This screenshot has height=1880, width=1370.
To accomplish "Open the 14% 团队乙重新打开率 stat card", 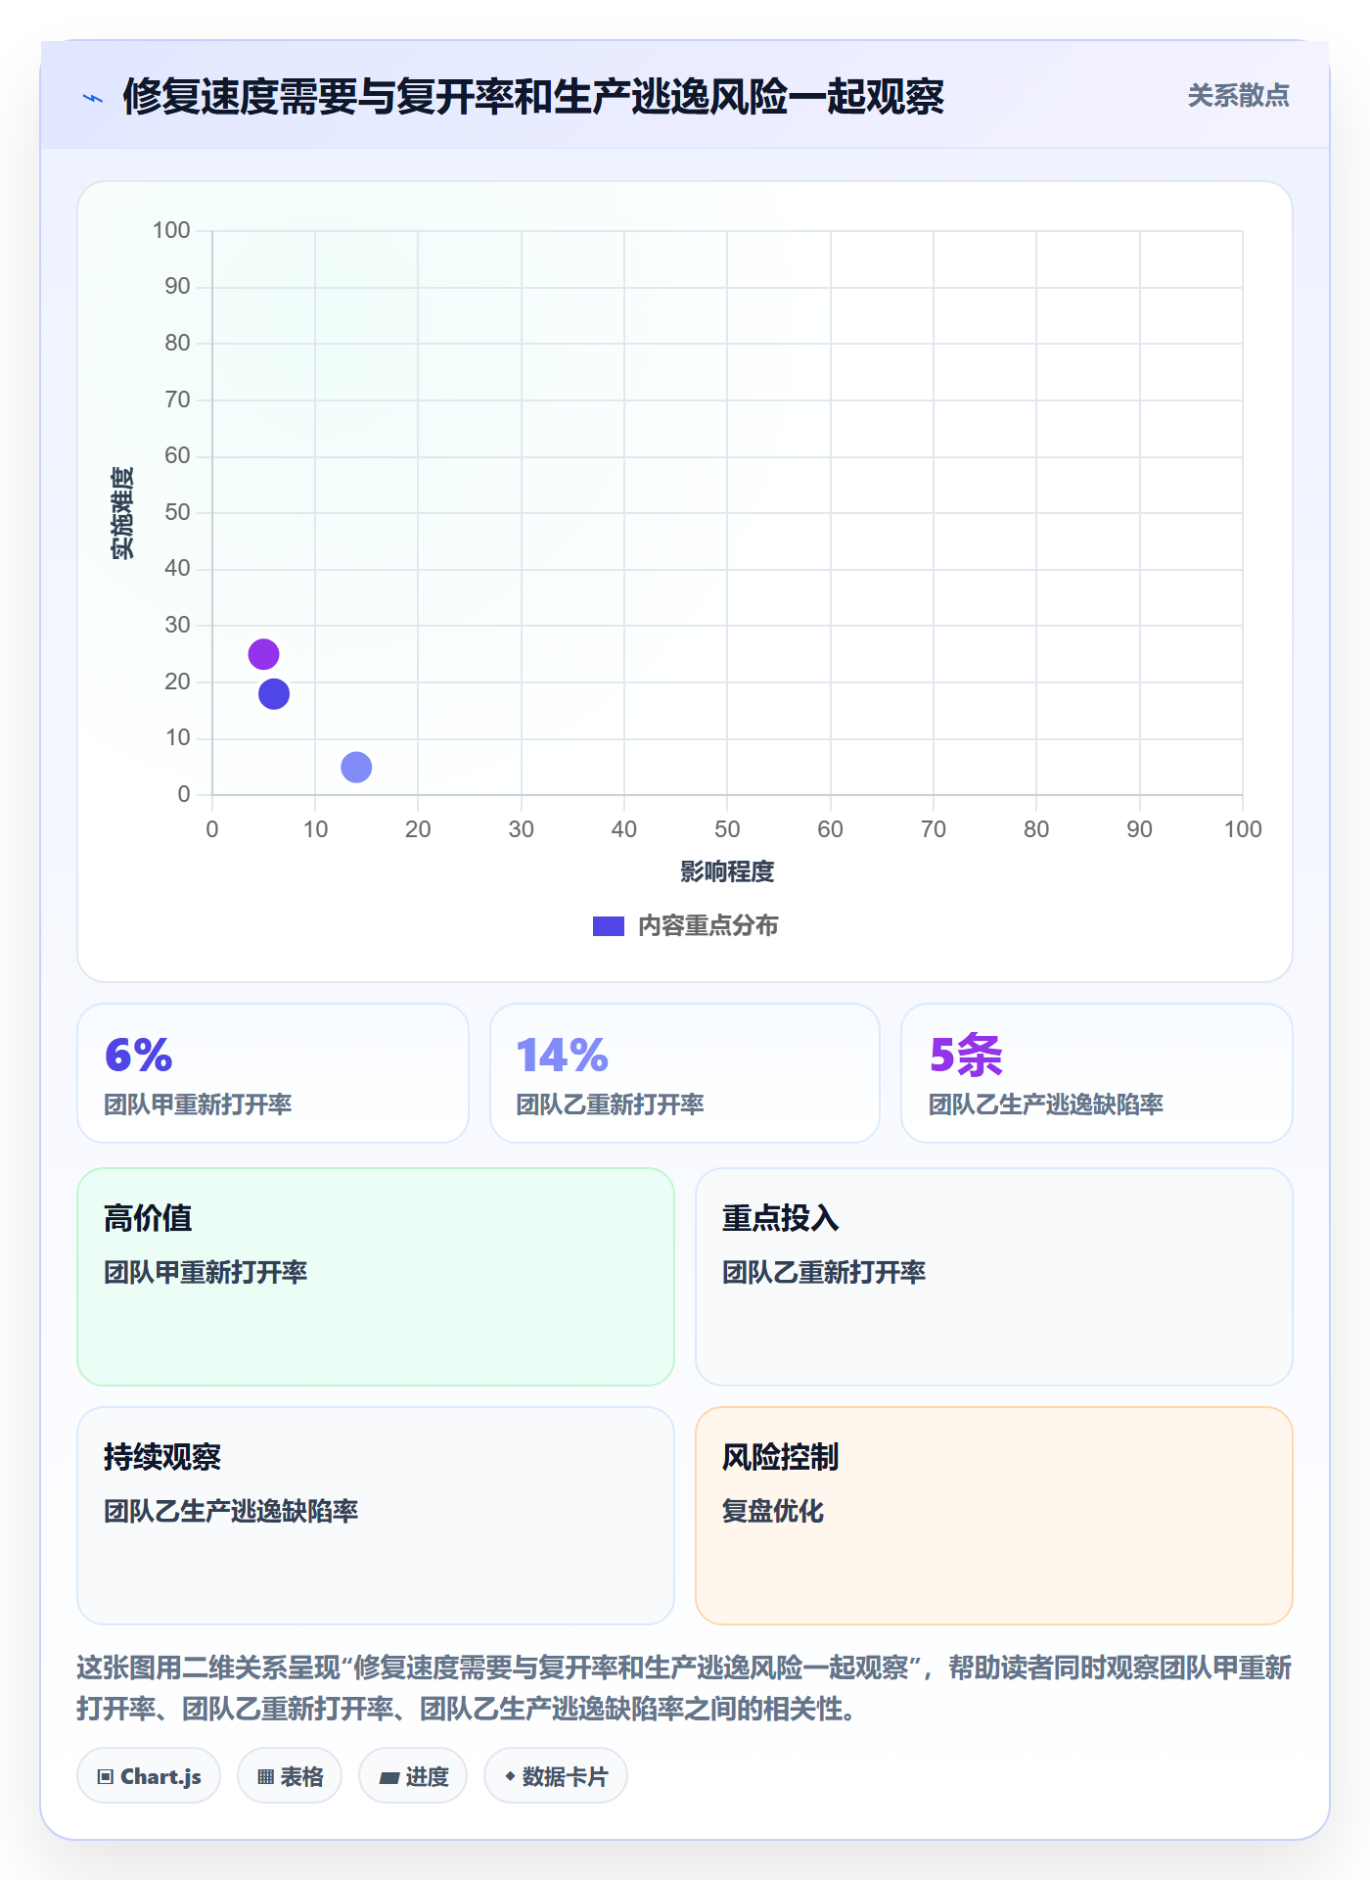I will coord(685,1073).
